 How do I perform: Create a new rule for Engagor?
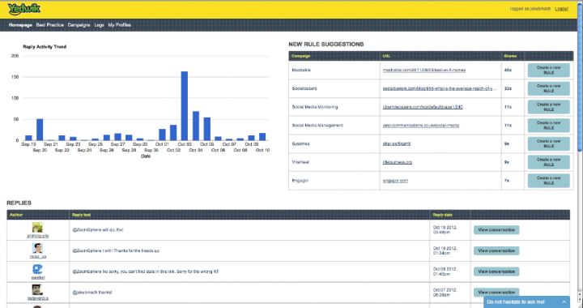click(548, 181)
